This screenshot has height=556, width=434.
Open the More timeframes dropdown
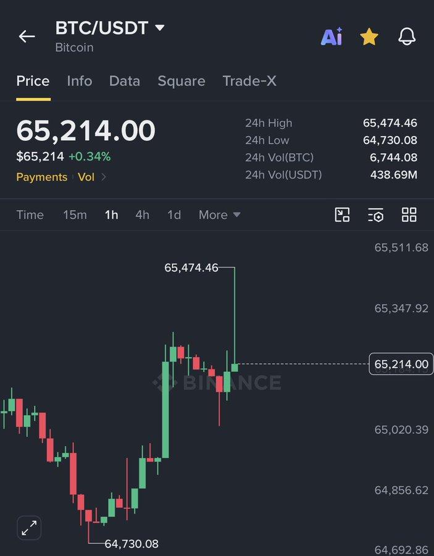[x=220, y=214]
